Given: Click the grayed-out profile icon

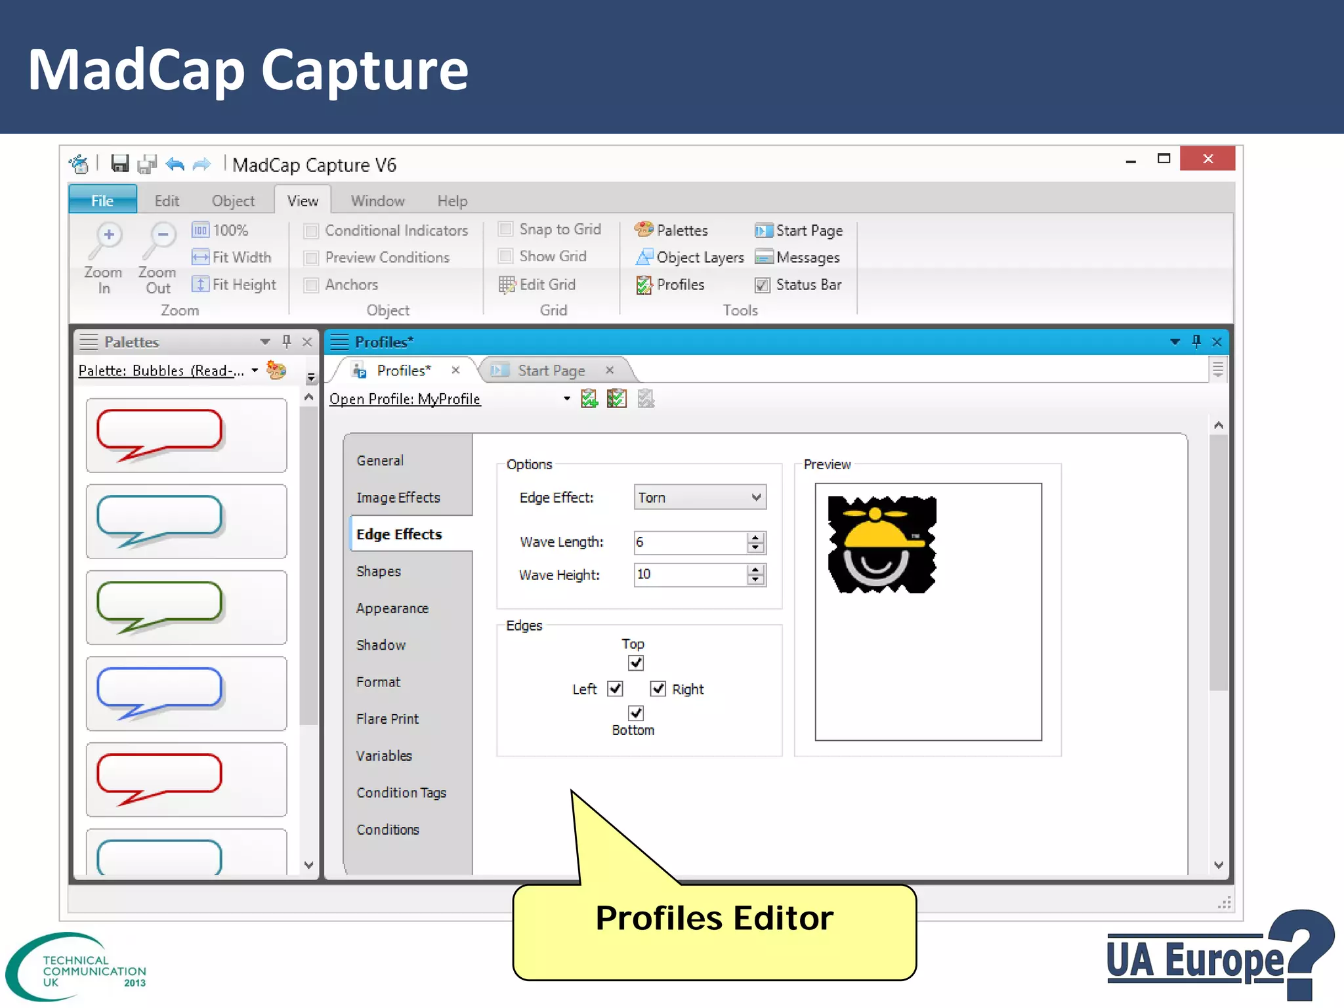Looking at the screenshot, I should tap(646, 398).
